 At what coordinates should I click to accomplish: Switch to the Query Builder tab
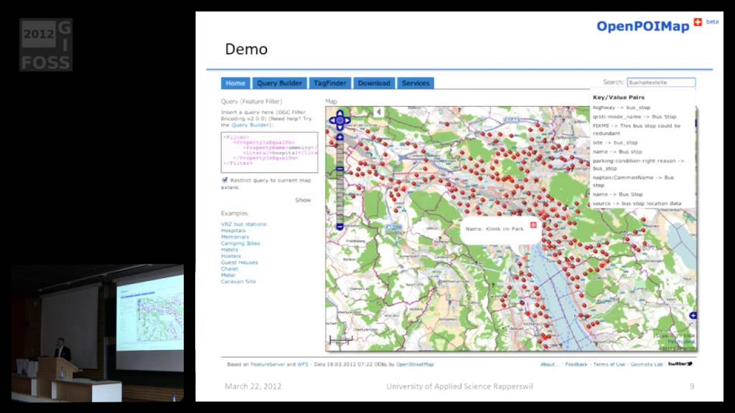click(x=279, y=83)
